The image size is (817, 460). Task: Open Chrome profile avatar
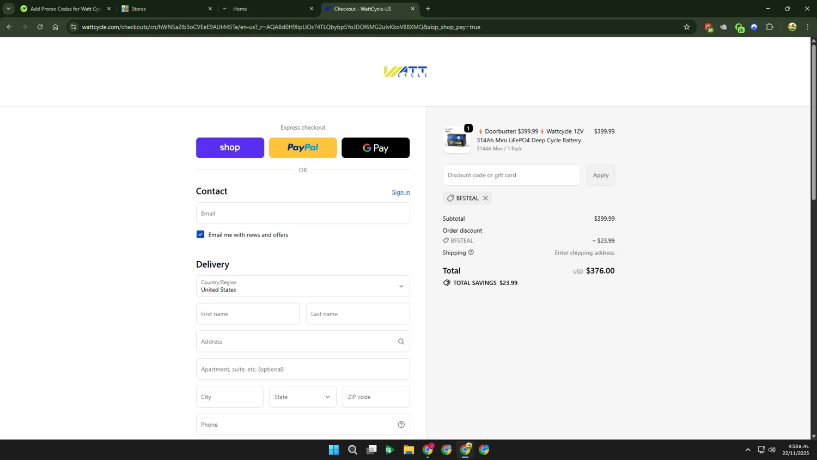(792, 27)
